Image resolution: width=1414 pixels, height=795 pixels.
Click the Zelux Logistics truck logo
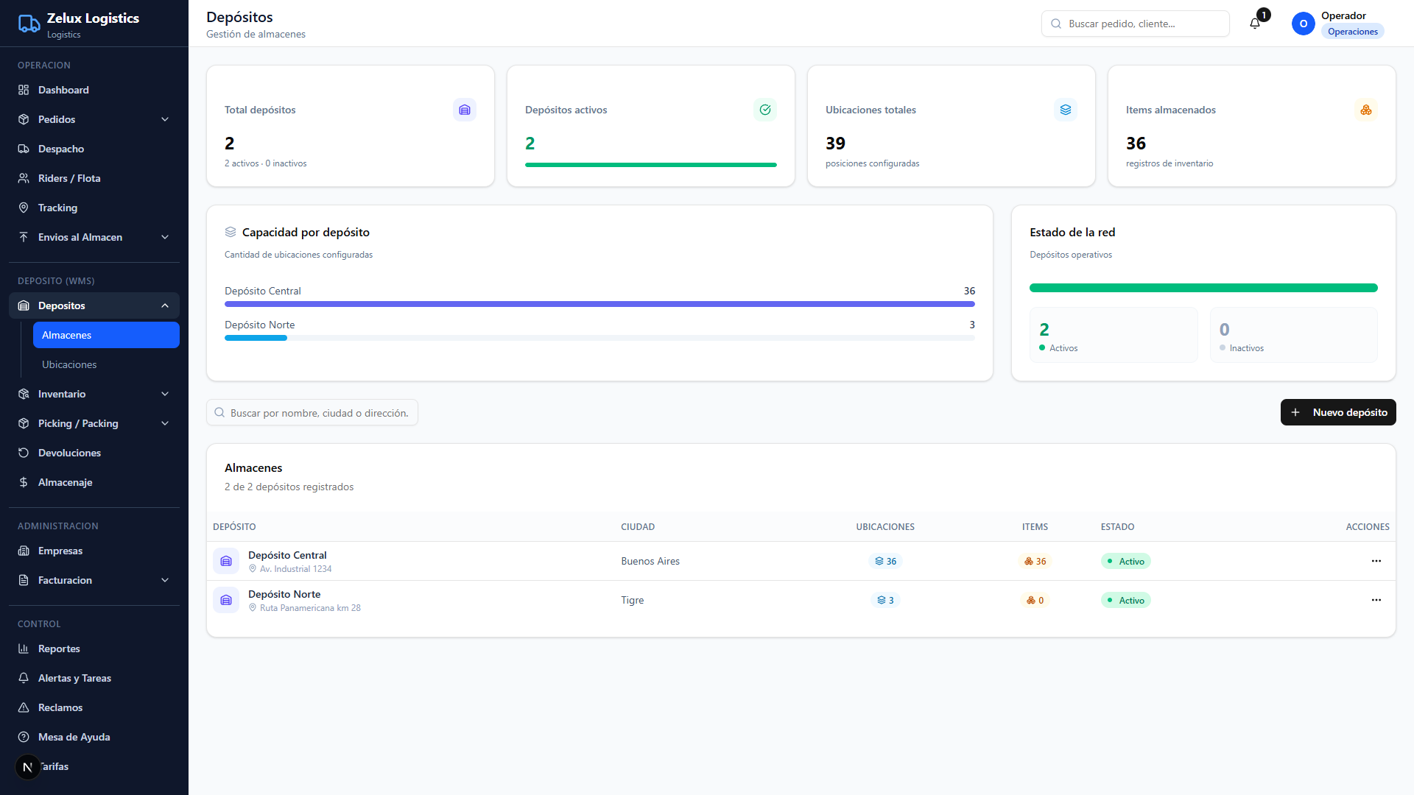click(29, 24)
